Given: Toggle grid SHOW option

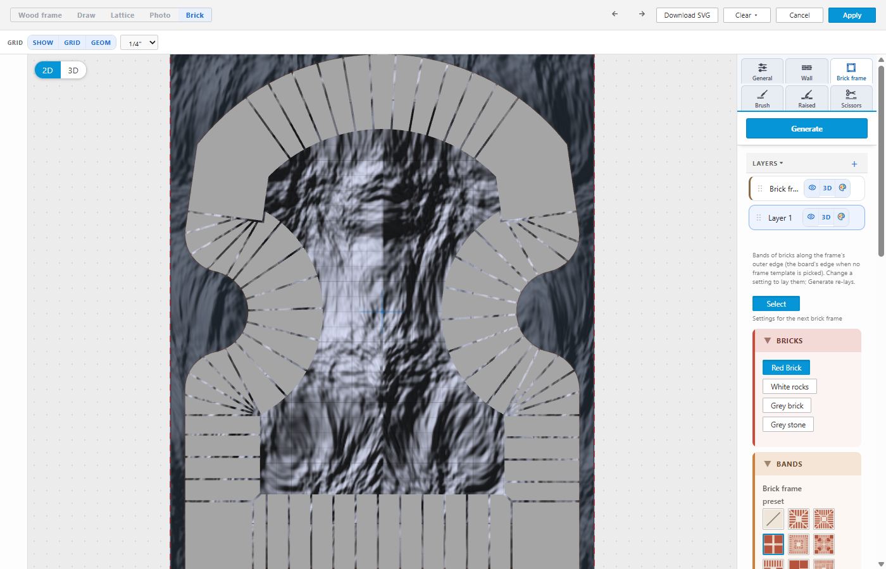Looking at the screenshot, I should tap(43, 42).
